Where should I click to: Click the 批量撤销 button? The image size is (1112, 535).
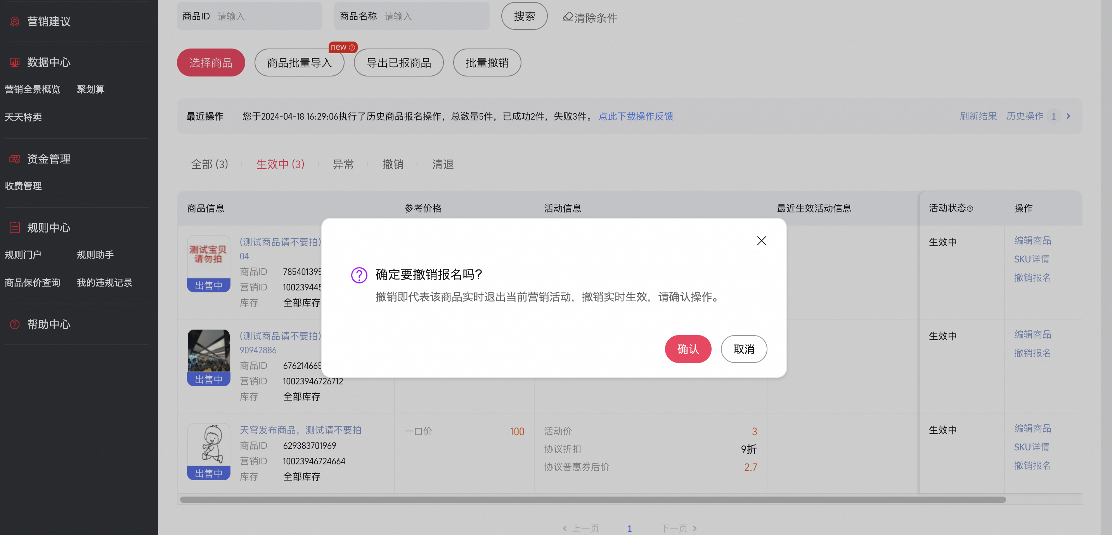pyautogui.click(x=487, y=63)
